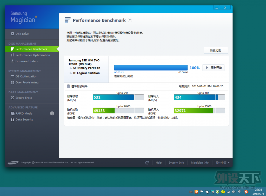The image size is (266, 196).
Task: Open the Sogou S input method tray icon
Action: [246, 192]
